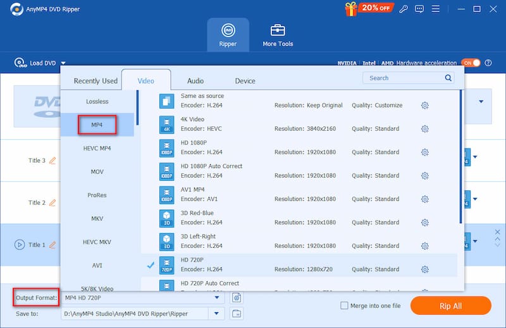506x328 pixels.
Task: Open custom profile settings icon
Action: (237, 298)
